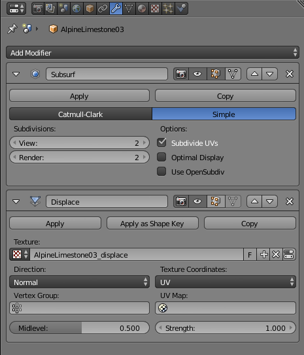
Task: Toggle Subsurf render visibility camera icon
Action: [x=181, y=74]
